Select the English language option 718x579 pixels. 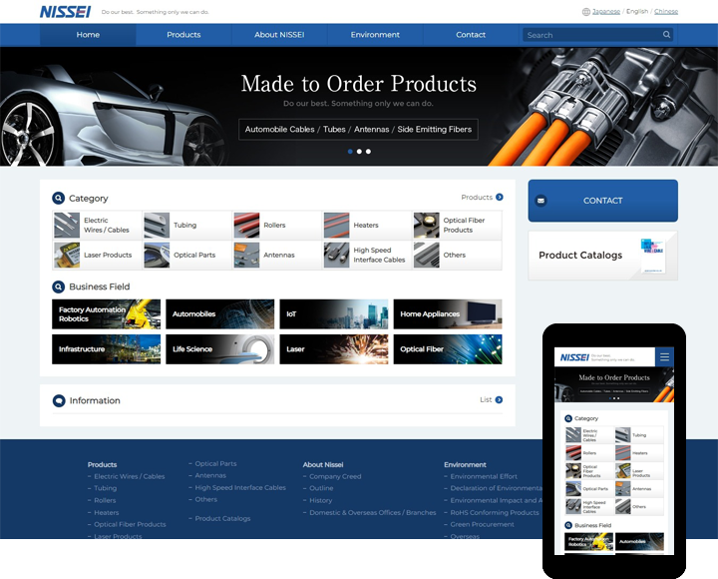637,11
